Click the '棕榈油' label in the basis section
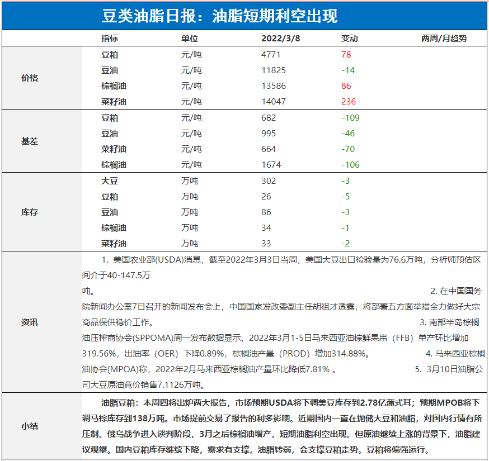The image size is (489, 461). (x=114, y=165)
